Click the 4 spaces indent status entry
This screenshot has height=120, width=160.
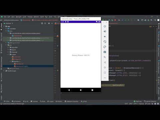coord(141,104)
